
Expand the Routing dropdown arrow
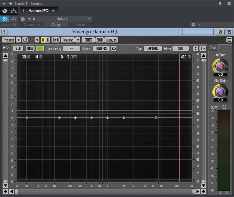[77, 40]
